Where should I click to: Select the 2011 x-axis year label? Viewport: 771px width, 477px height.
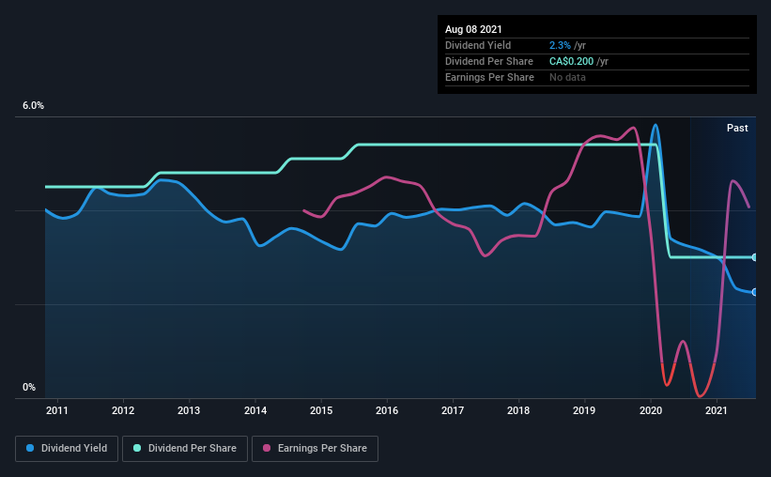point(57,410)
